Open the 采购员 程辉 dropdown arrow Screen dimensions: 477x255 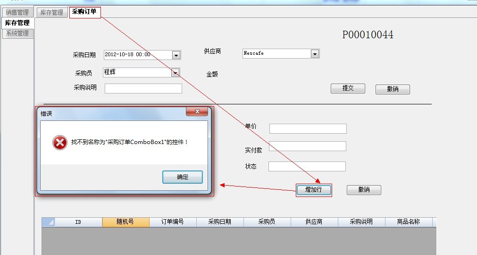click(x=175, y=72)
